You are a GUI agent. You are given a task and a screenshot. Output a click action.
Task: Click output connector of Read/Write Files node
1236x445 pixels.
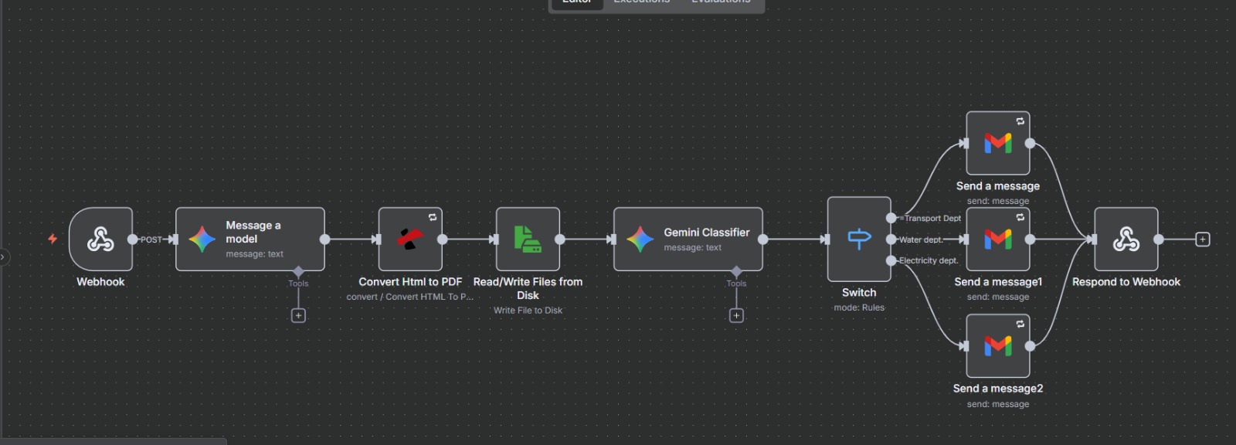click(560, 239)
